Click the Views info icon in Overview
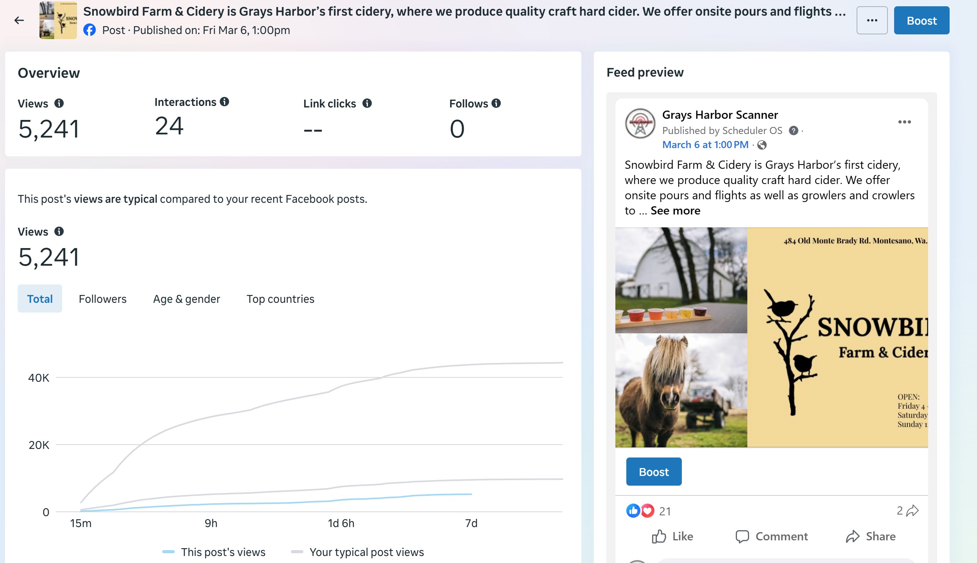This screenshot has height=563, width=977. click(59, 103)
